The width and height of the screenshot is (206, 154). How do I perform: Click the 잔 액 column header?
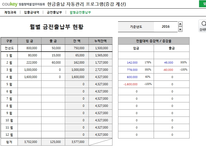(x=77, y=41)
